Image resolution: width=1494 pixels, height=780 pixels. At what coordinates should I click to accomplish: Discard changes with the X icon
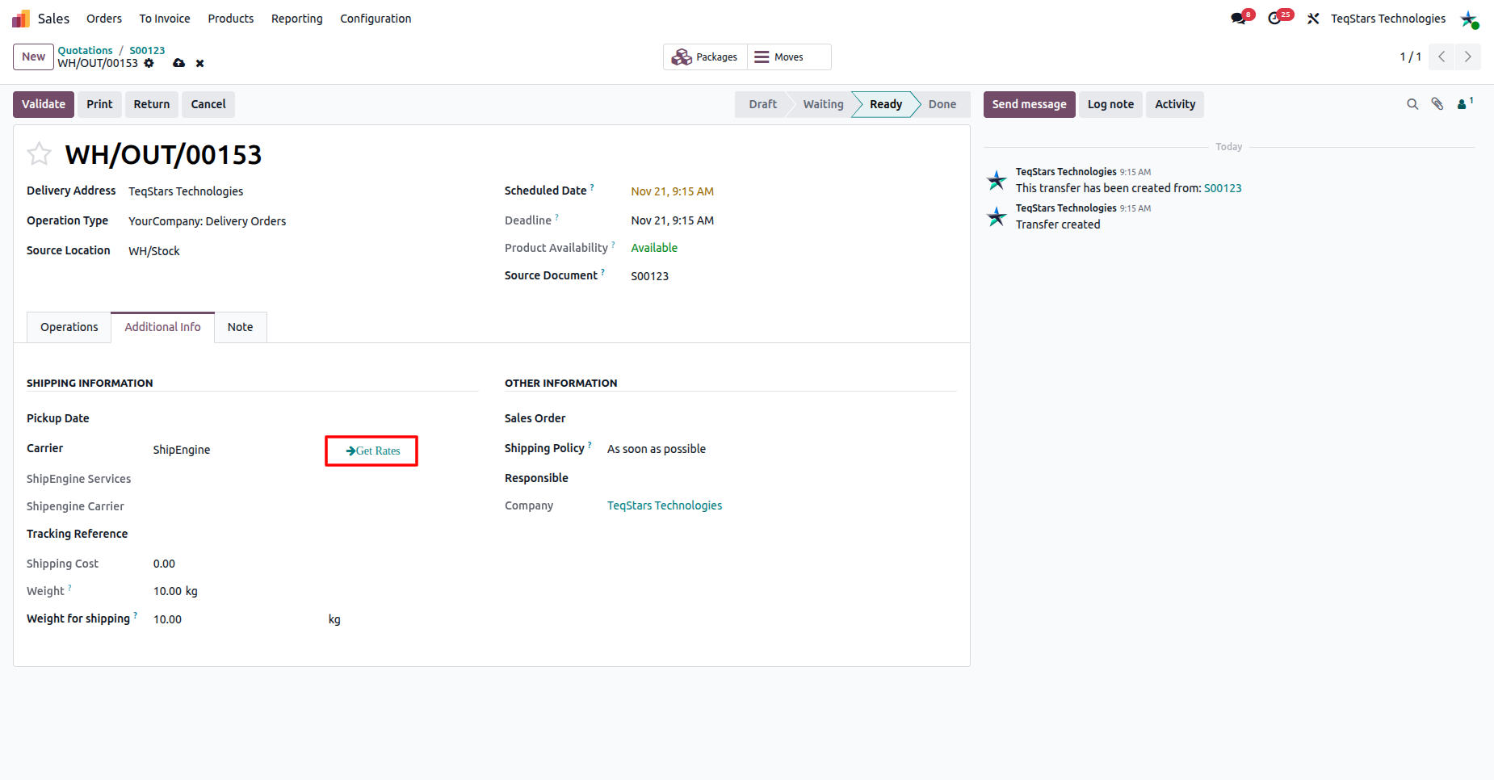199,63
